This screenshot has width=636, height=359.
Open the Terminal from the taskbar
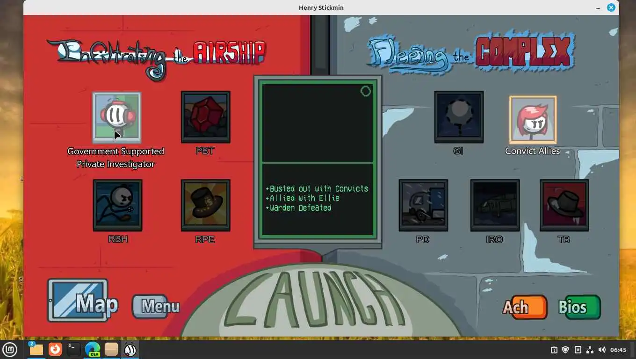(x=74, y=349)
